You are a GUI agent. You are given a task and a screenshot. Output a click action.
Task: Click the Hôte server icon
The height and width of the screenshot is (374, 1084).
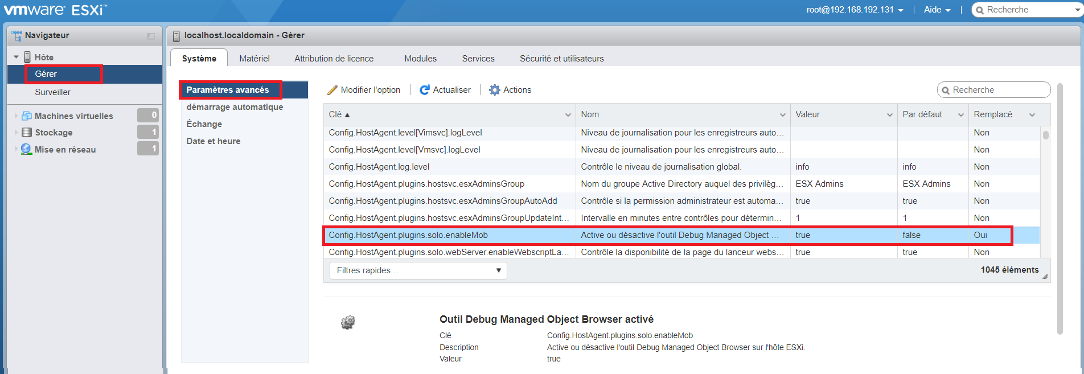point(27,57)
